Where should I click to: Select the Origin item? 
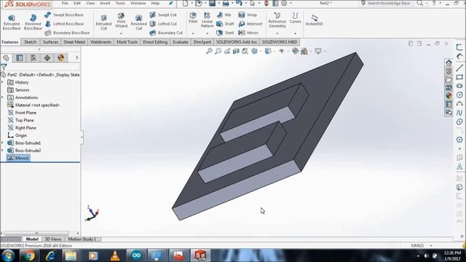point(17,135)
